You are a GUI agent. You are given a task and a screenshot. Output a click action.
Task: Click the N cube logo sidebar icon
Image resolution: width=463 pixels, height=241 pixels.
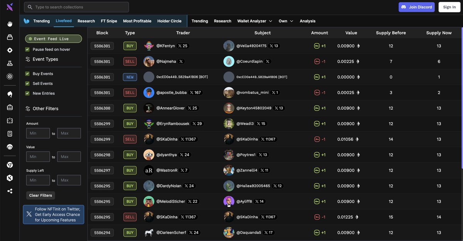point(10,178)
